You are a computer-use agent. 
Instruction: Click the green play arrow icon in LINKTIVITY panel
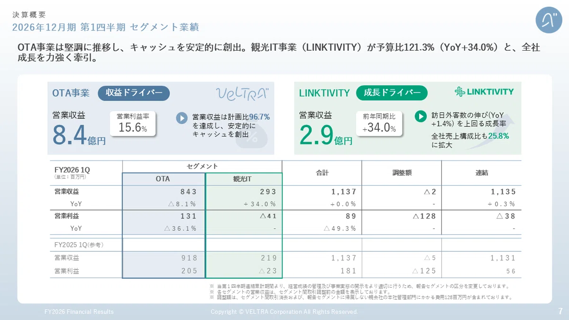click(x=421, y=116)
